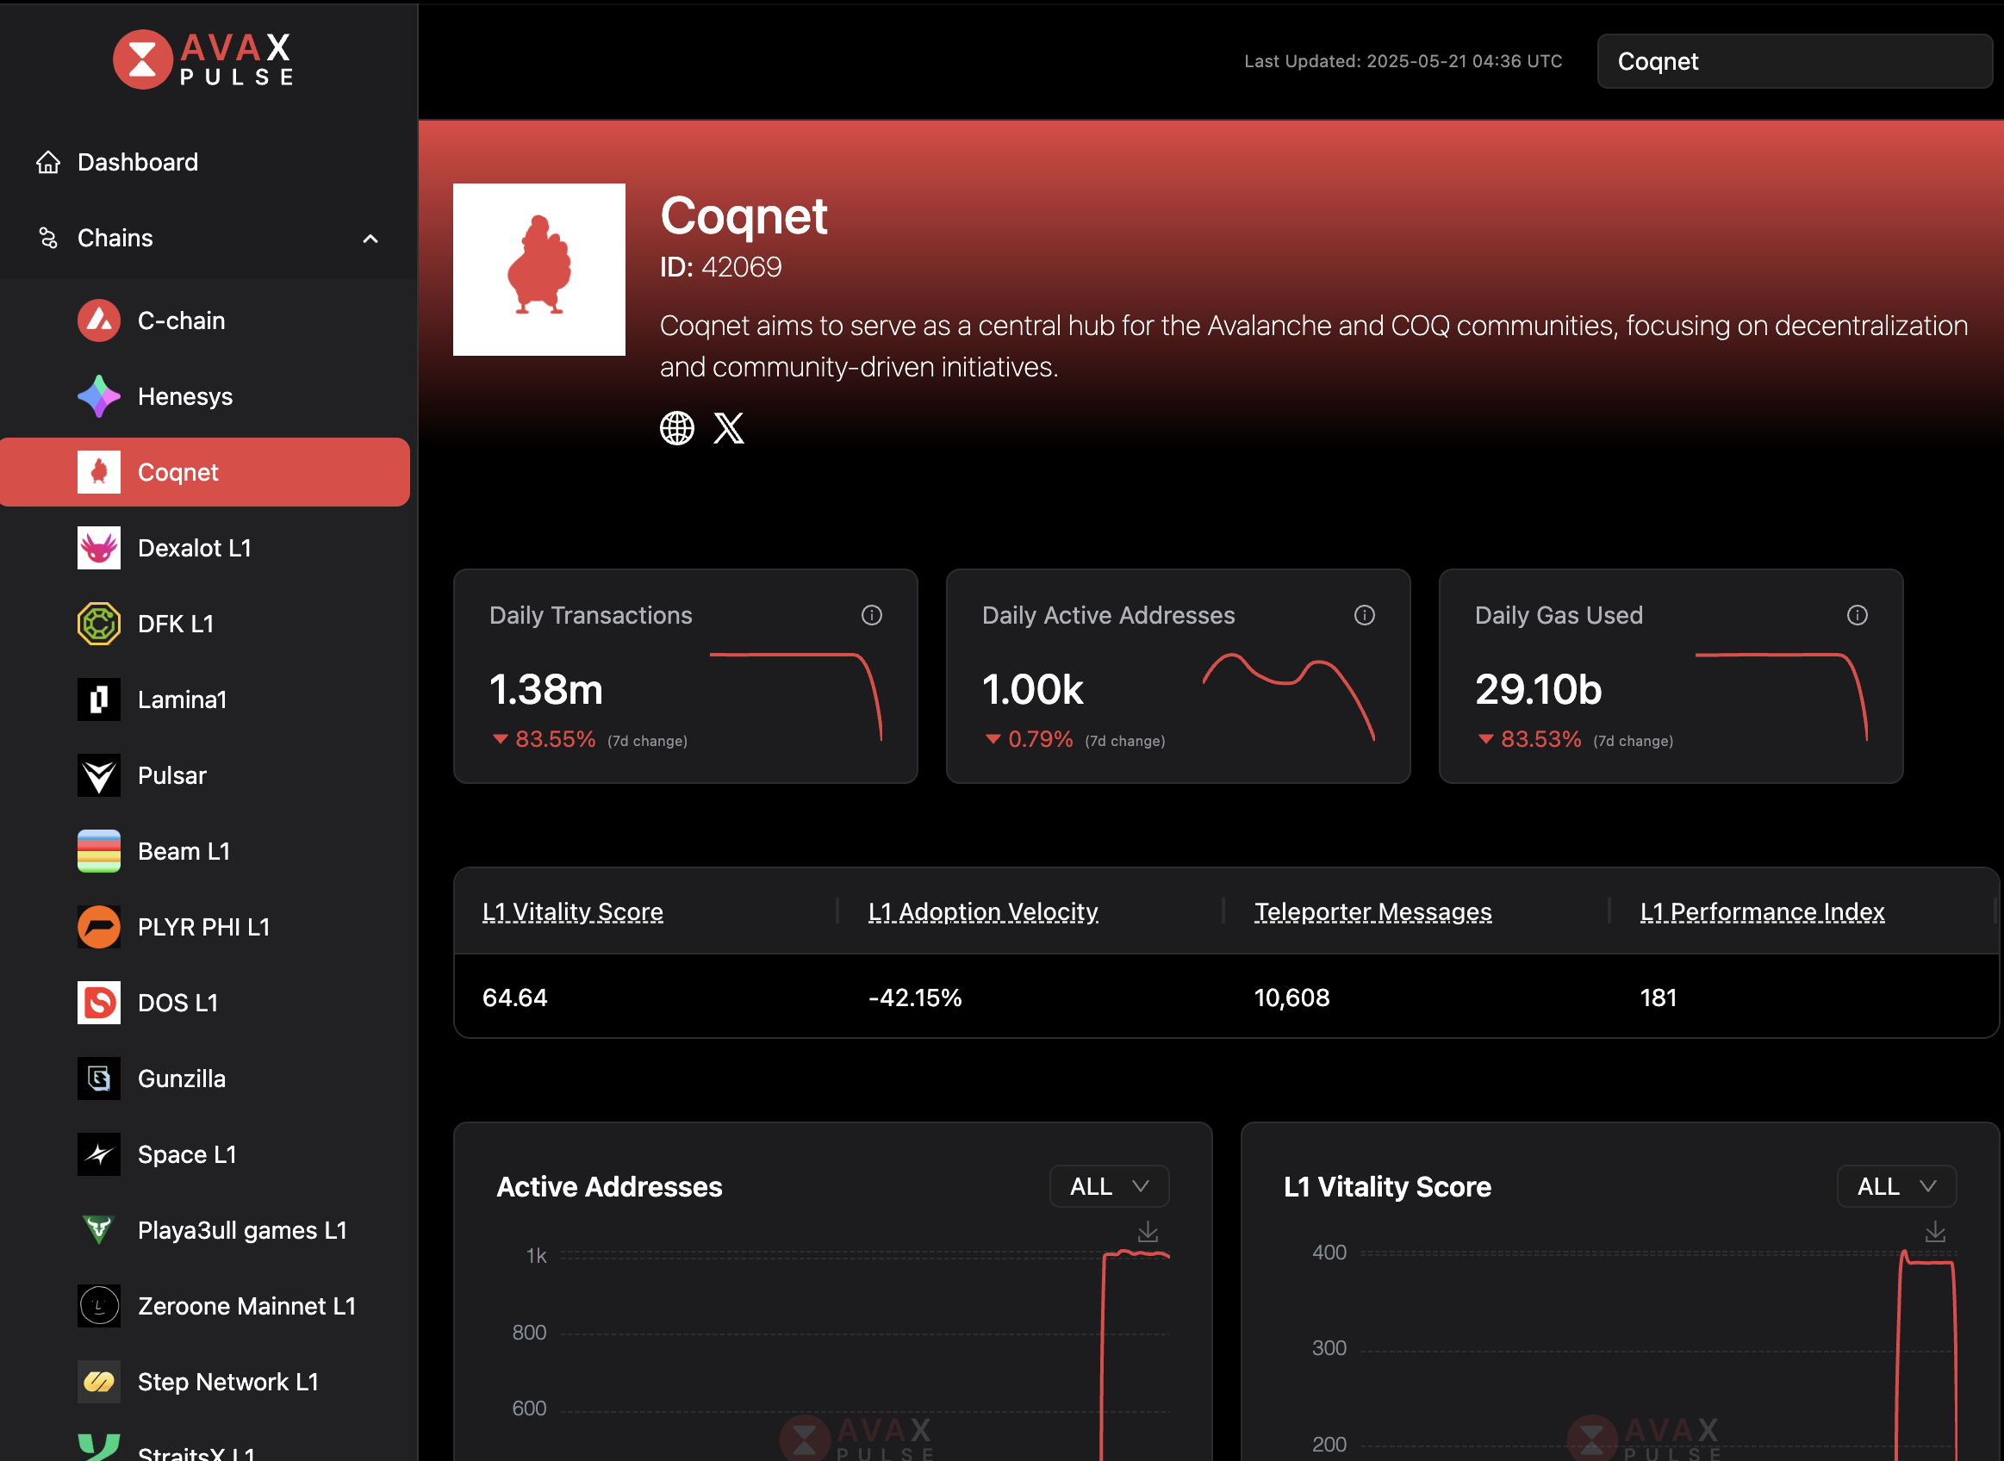The image size is (2004, 1461).
Task: Open the Coqnet chain selector box
Action: pos(1794,61)
